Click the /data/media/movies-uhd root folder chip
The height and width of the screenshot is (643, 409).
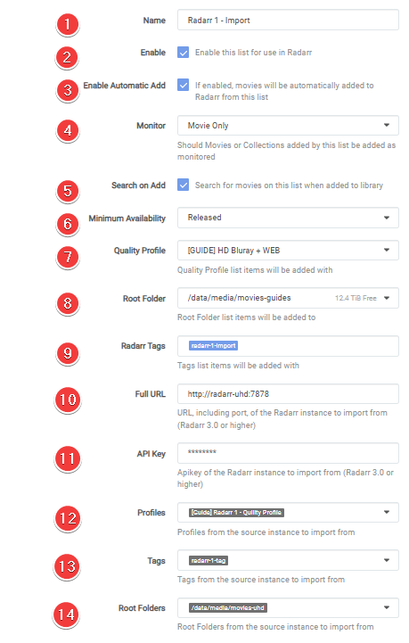[x=228, y=607]
